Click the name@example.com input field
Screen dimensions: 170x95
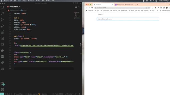(128, 19)
